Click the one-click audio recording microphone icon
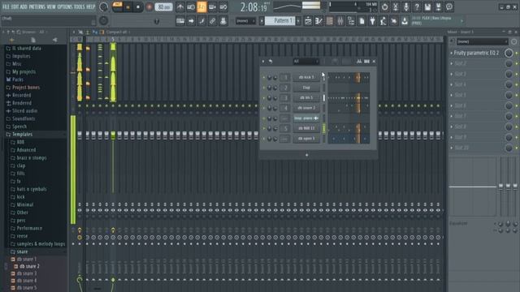This screenshot has width=520, height=292. point(406,6)
